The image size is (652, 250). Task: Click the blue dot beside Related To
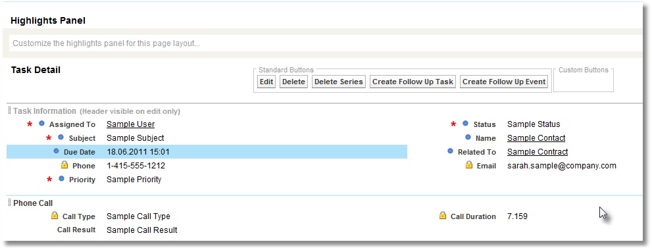pos(450,151)
